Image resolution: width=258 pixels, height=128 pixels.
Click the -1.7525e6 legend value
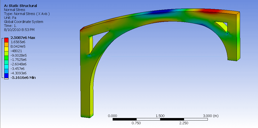pos(18,60)
